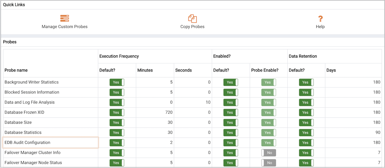Toggle Execution Frequency Default for Data and Log File Analysis

tap(117, 102)
